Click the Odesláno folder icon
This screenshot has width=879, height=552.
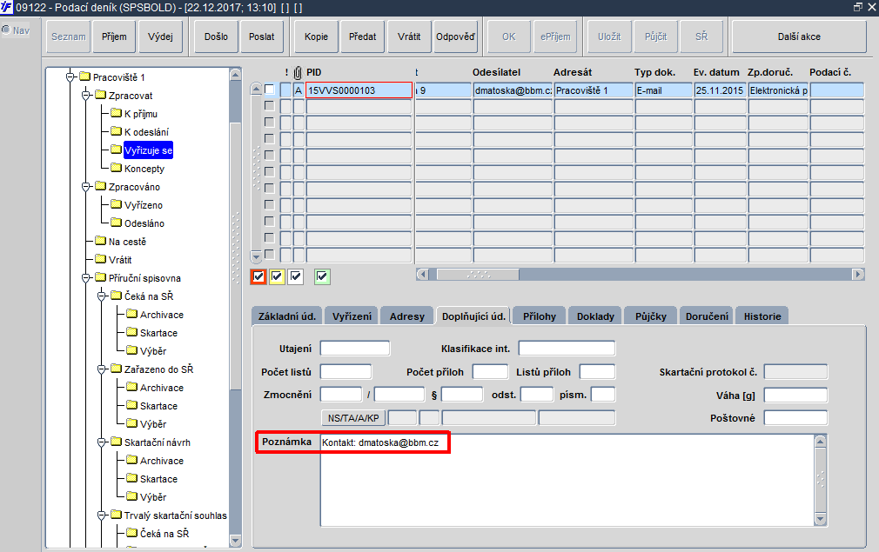coord(116,223)
